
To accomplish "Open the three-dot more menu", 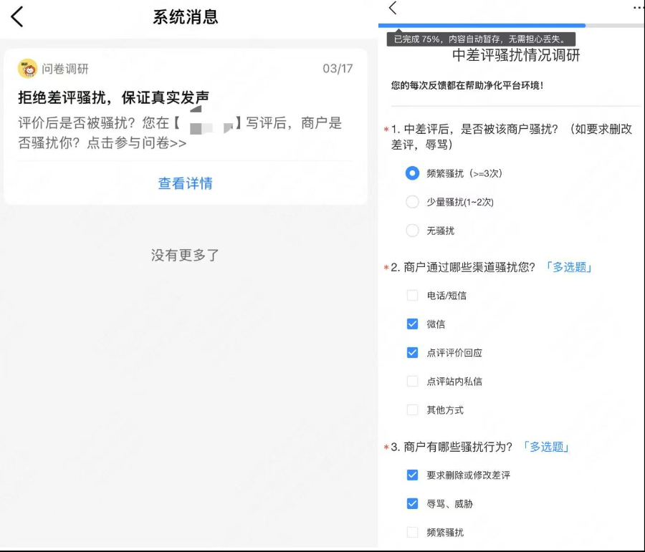I will (638, 8).
